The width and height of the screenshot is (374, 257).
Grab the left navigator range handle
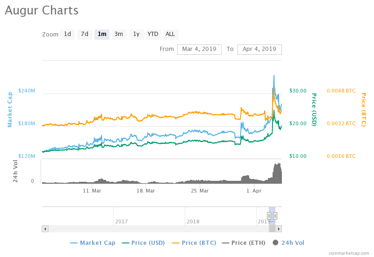(x=269, y=216)
